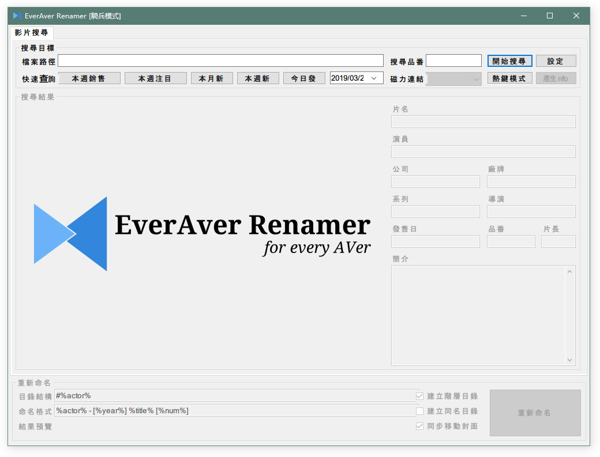This screenshot has height=457, width=600.
Task: Maximize the EverAver Renamer window
Action: [550, 16]
